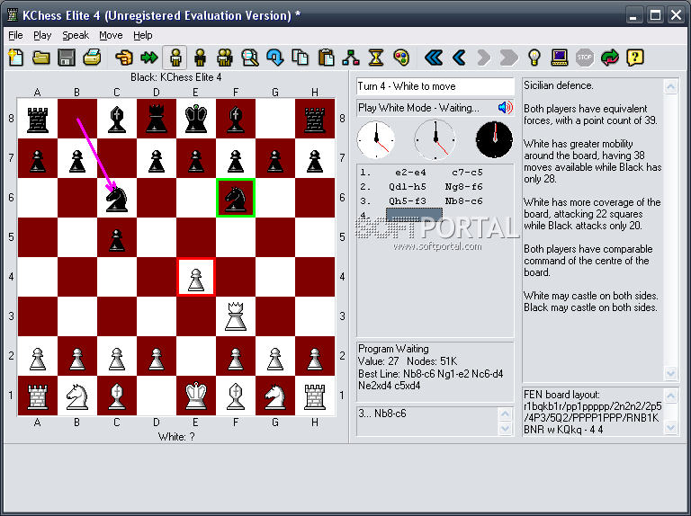Click the black knight on C6

(x=117, y=199)
